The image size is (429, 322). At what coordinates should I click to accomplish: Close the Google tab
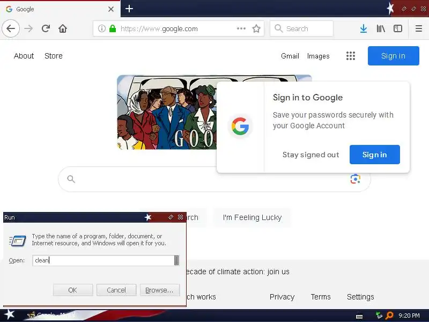(111, 9)
